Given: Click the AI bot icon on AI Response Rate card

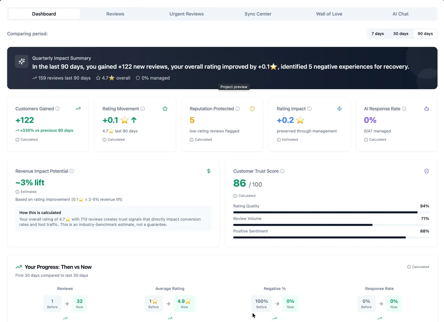Looking at the screenshot, I should click(x=427, y=108).
